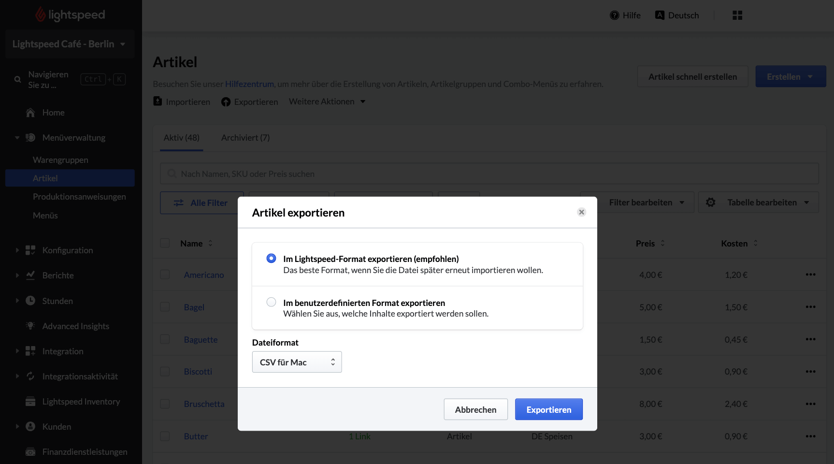Click the Kunden person icon
Viewport: 834px width, 464px height.
coord(30,427)
